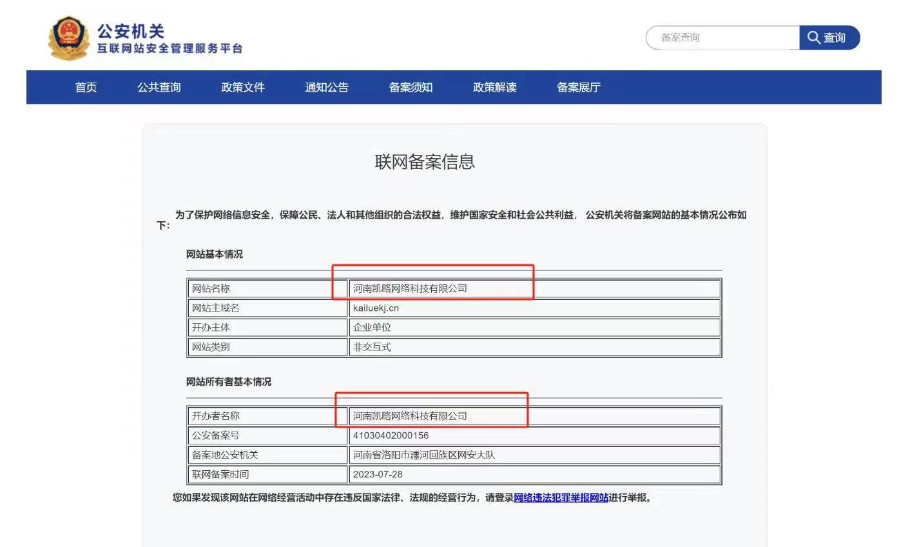The height and width of the screenshot is (547, 919).
Task: Open 通知公告 from the nav bar
Action: coord(326,87)
